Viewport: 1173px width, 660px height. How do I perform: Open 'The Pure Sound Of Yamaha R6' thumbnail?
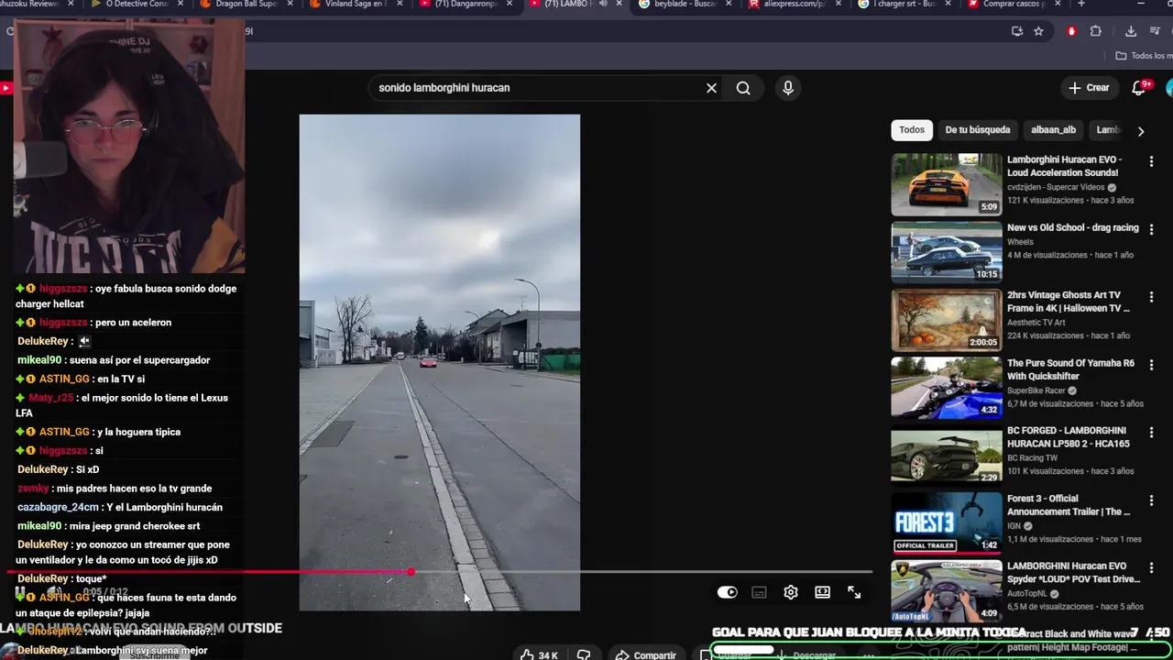[947, 388]
